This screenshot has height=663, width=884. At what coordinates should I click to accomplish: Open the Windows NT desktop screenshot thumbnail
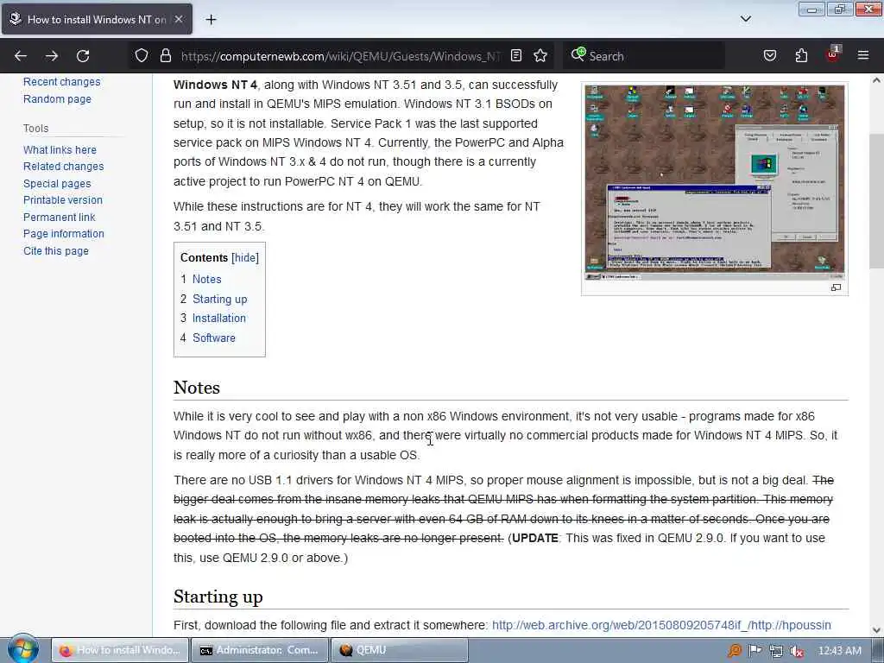(714, 181)
